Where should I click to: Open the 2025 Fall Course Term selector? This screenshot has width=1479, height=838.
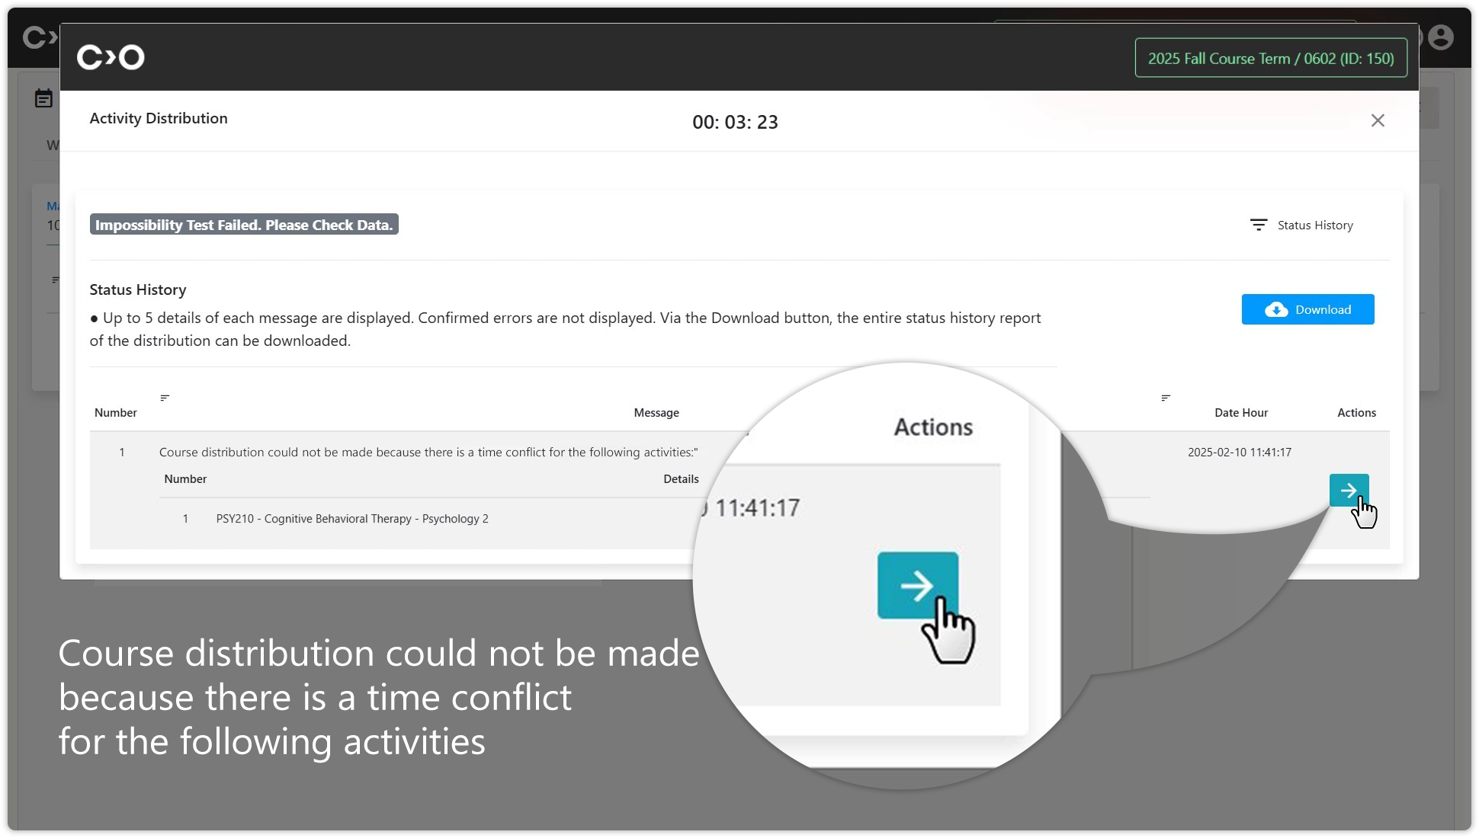(1270, 58)
